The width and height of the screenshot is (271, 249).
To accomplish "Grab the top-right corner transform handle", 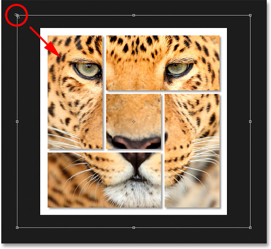I will pos(250,15).
